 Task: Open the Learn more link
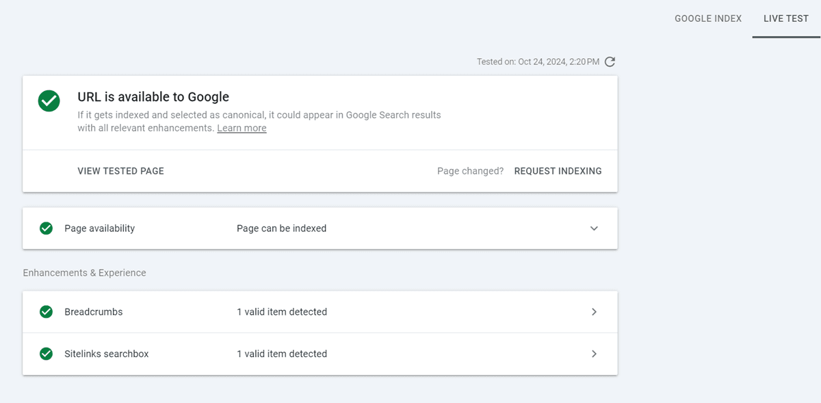point(242,127)
